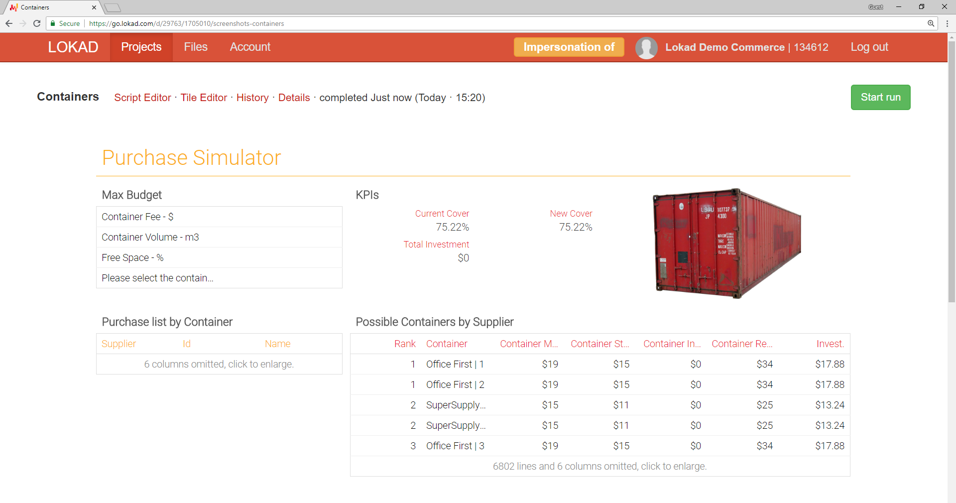Click the browser back arrow icon
Image resolution: width=956 pixels, height=503 pixels.
click(x=9, y=23)
